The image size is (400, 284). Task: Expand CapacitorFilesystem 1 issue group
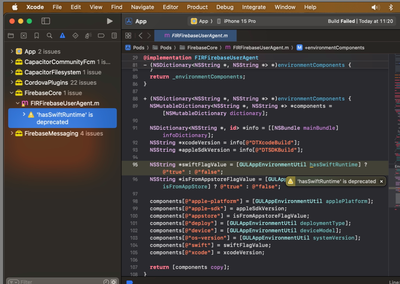click(12, 72)
